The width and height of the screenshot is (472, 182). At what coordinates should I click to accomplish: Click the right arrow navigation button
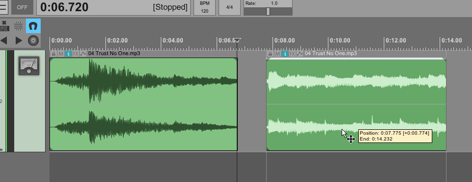19,40
